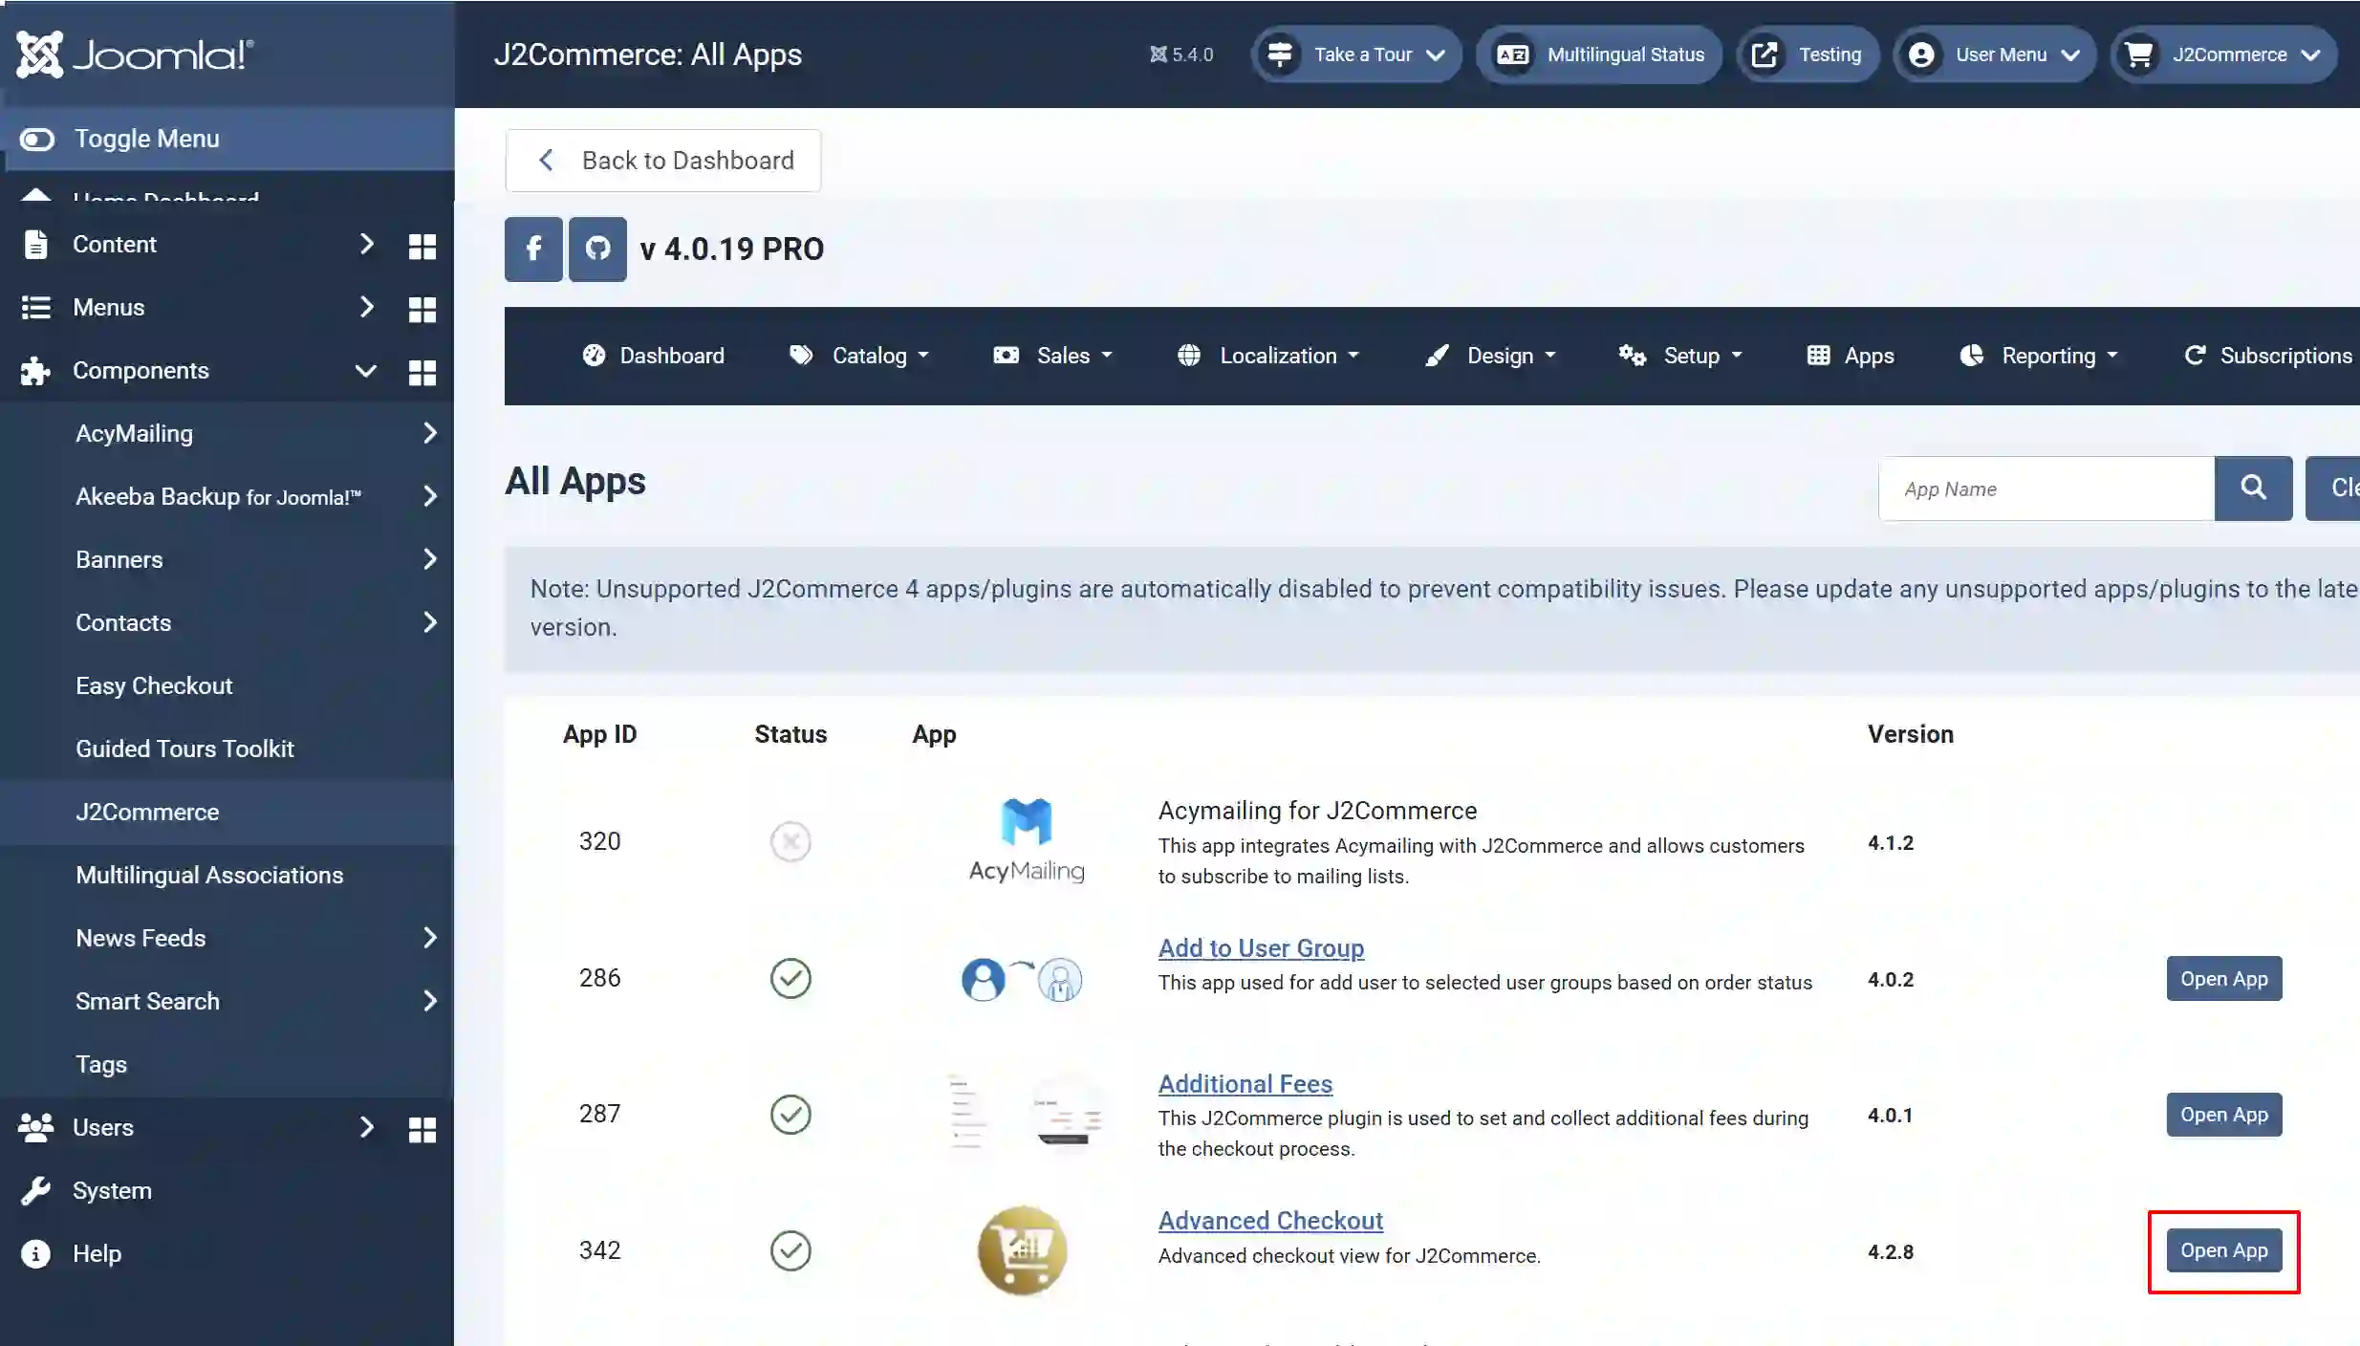Viewport: 2360px width, 1346px height.
Task: Expand the Akeeba Backup submenu arrow
Action: (x=430, y=496)
